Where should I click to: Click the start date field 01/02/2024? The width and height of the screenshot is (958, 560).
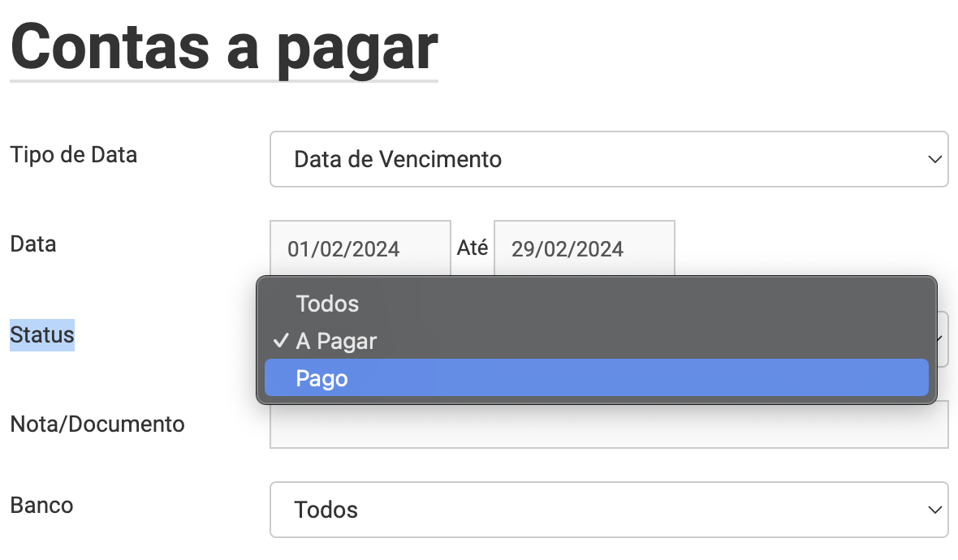pyautogui.click(x=360, y=248)
